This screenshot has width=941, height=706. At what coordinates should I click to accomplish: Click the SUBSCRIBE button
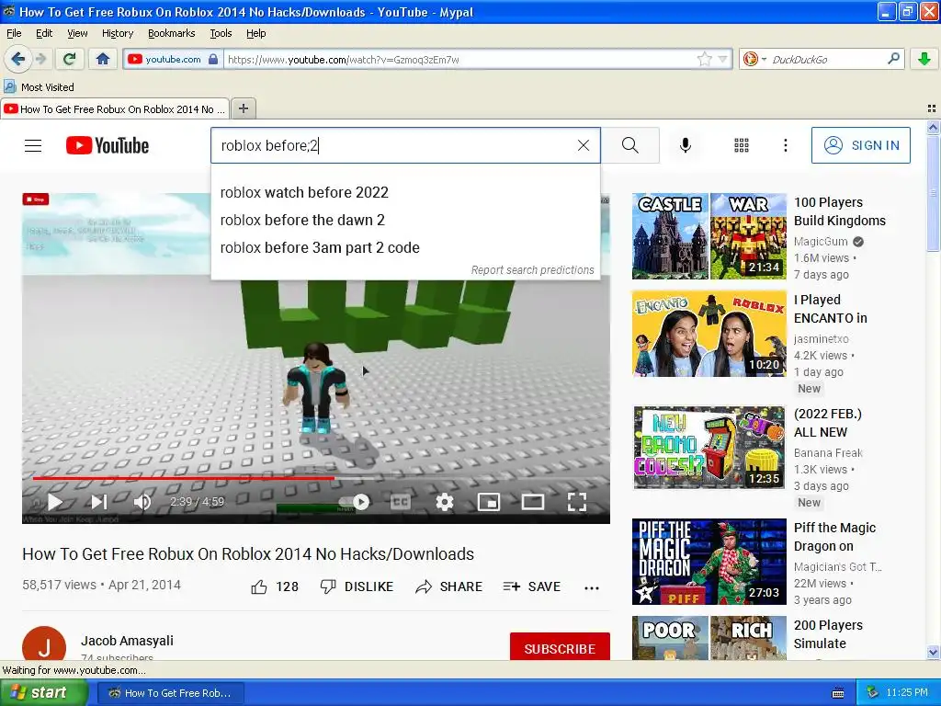pyautogui.click(x=560, y=646)
